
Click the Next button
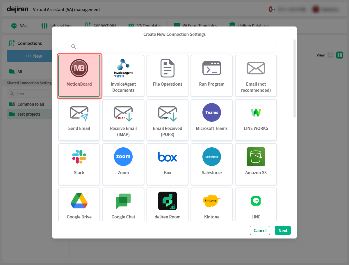[283, 230]
